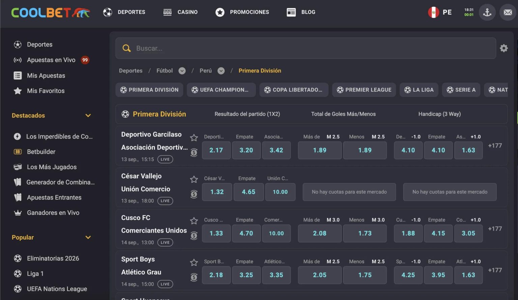The width and height of the screenshot is (518, 300).
Task: Open search settings via the gear icon
Action: [x=503, y=48]
